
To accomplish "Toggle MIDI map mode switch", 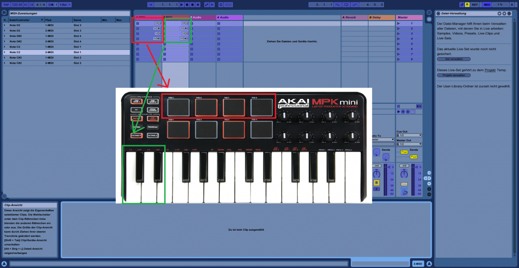I will (487, 4).
